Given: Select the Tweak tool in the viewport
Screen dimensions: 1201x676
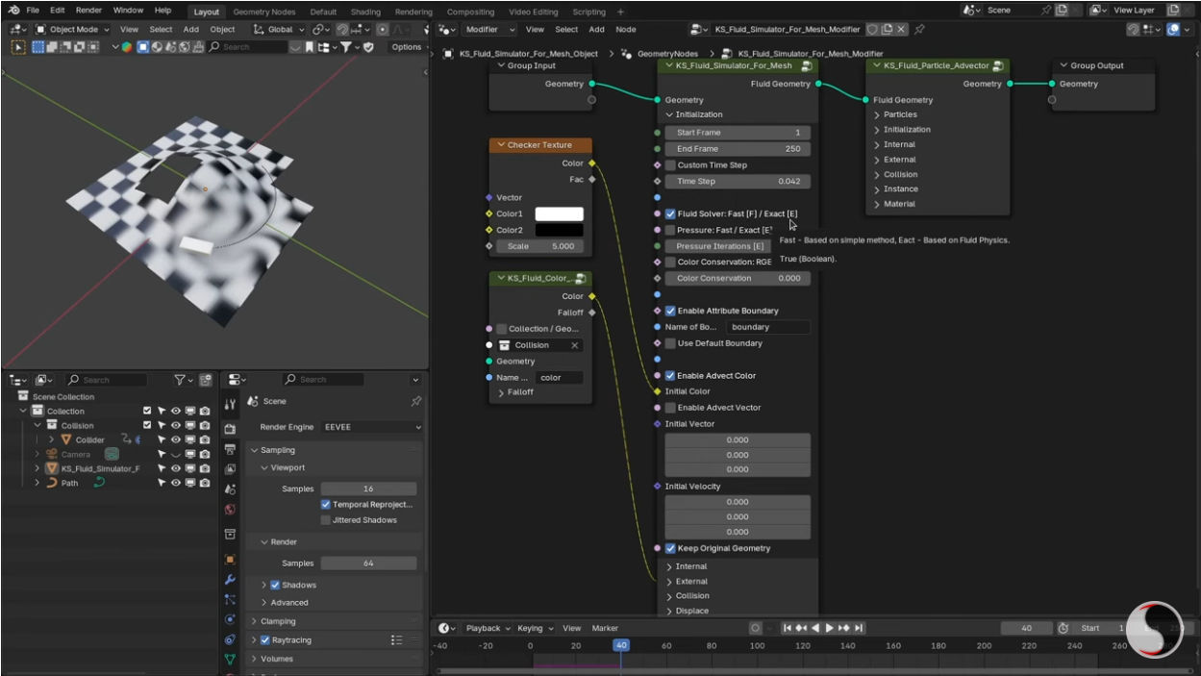Looking at the screenshot, I should [x=19, y=46].
